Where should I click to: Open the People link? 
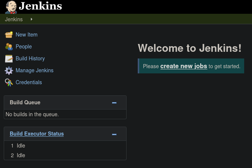[x=23, y=47]
